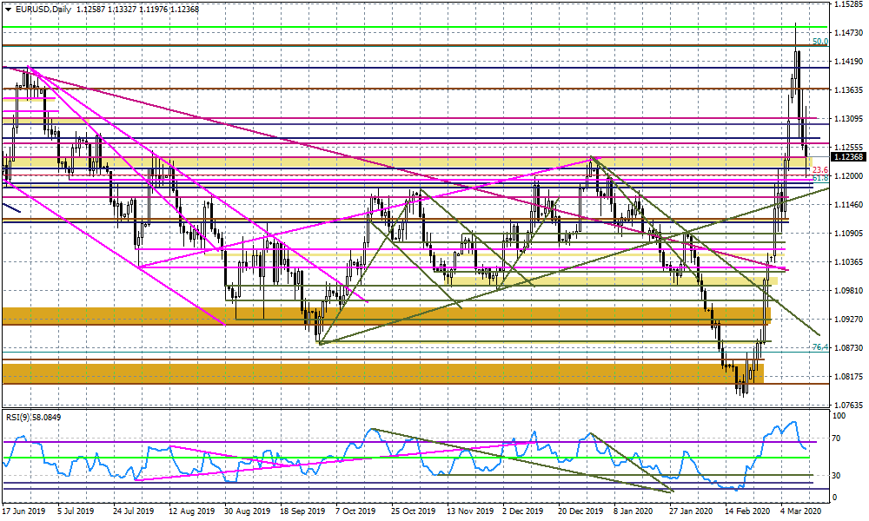The height and width of the screenshot is (521, 869).
Task: Click the RSI scale value 30
Action: (x=837, y=476)
